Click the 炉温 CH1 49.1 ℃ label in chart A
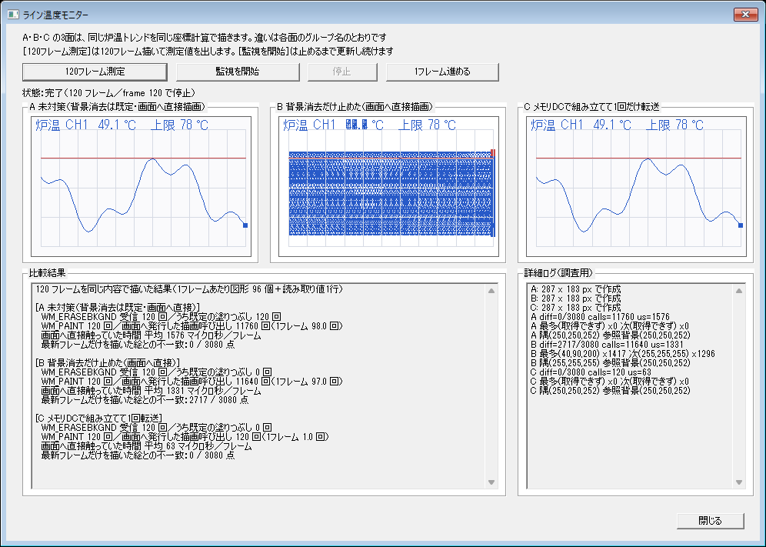The height and width of the screenshot is (547, 766). coord(85,125)
